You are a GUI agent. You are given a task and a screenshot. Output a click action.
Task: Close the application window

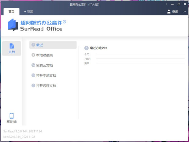pyautogui.click(x=185, y=4)
